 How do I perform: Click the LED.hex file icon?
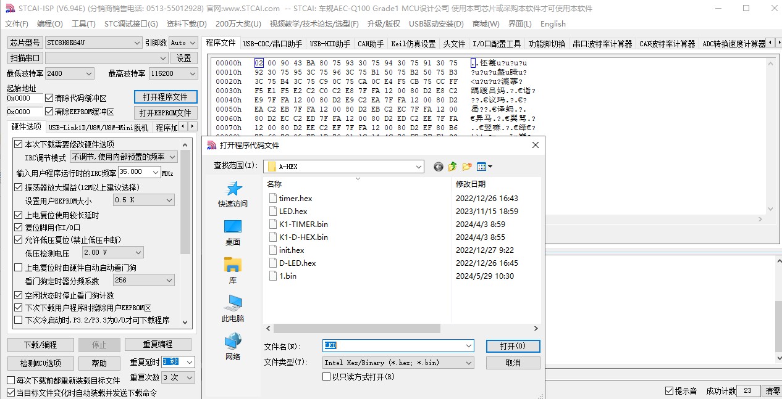tap(274, 211)
